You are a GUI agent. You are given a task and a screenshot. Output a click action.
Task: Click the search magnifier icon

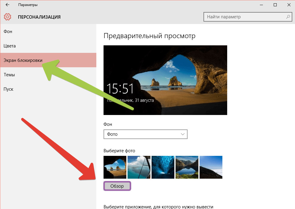(288, 17)
